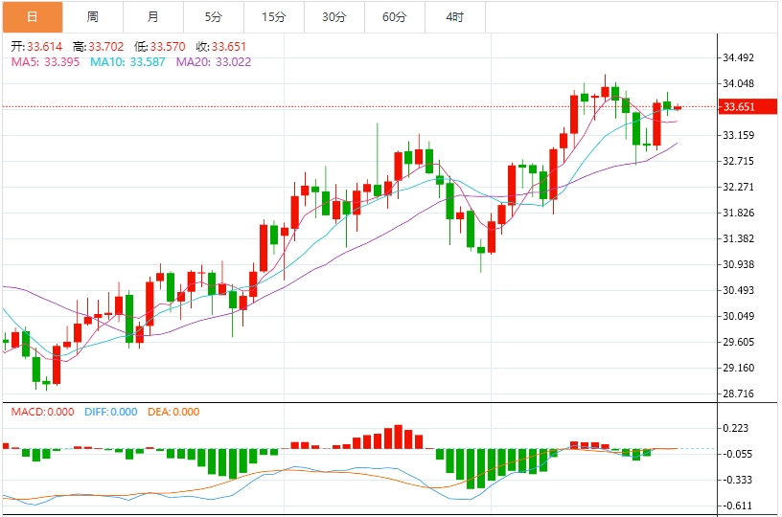Click the DIFF: 0.000 label
The height and width of the screenshot is (517, 782).
111,412
